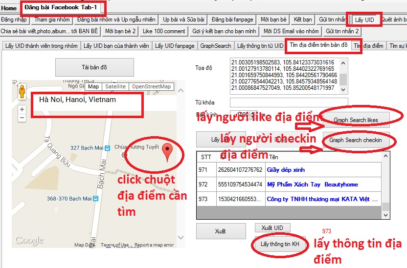Image resolution: width=407 pixels, height=268 pixels.
Task: Click the map pane's up scroll arrow
Action: 181,91
